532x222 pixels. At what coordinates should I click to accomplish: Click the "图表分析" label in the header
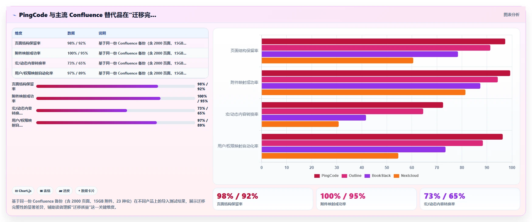(x=511, y=15)
